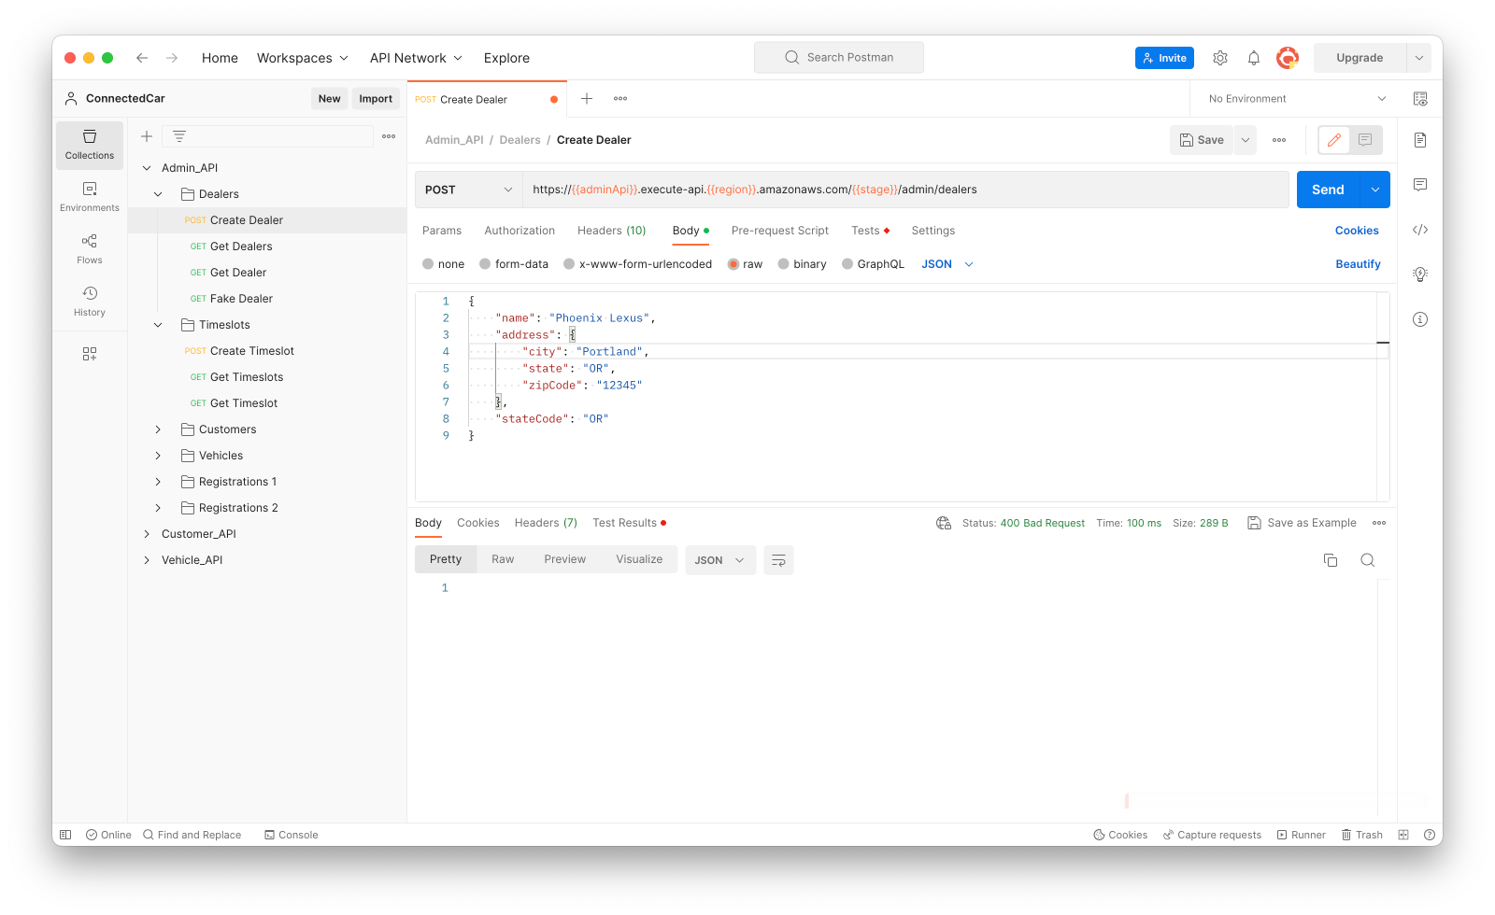1495x915 pixels.
Task: Click the Import button
Action: point(376,99)
